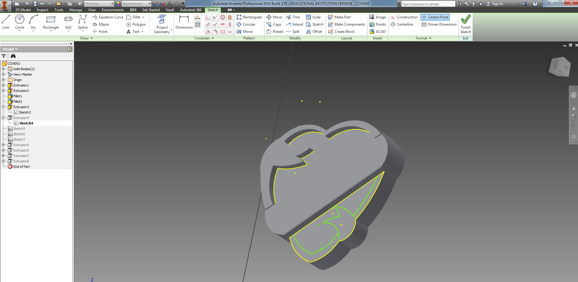Screen dimensions: 578x282
Task: Click the browser filter funnel icon
Action: [4, 56]
